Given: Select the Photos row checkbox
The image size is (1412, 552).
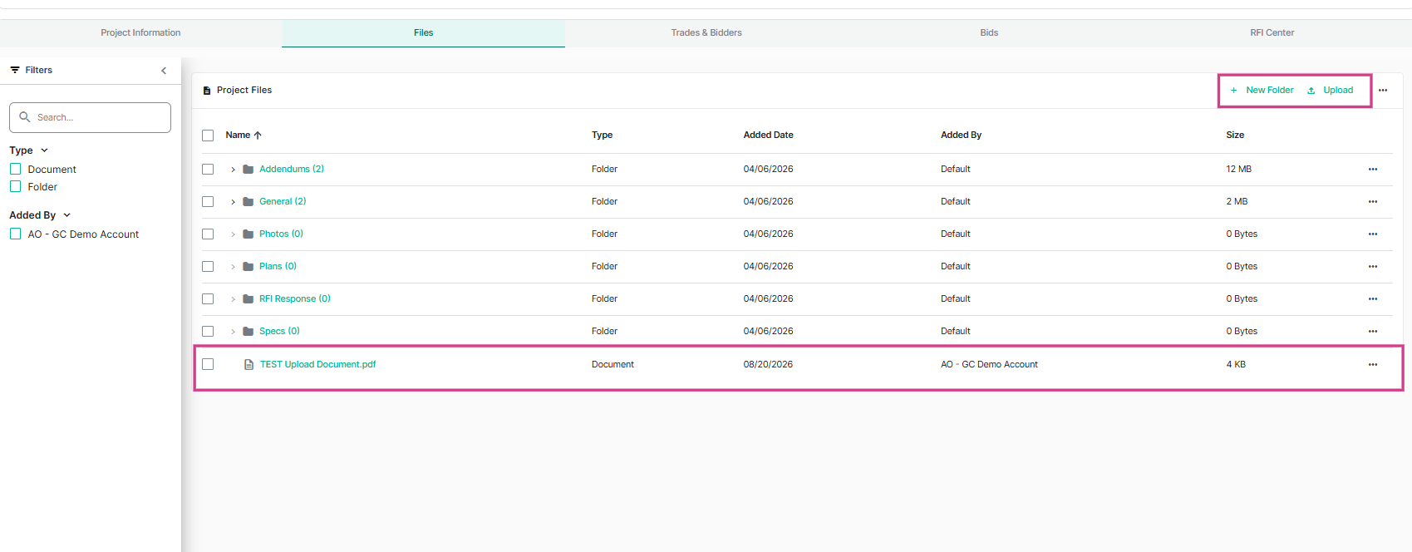Looking at the screenshot, I should point(208,234).
